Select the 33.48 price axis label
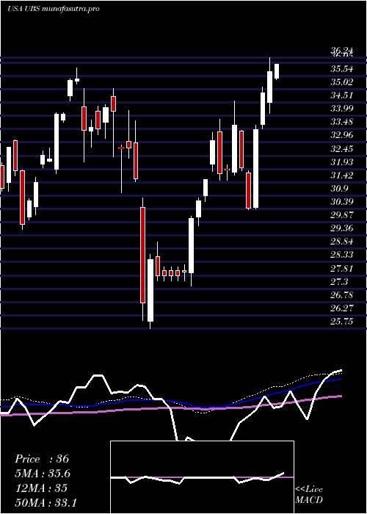The image size is (367, 514). coord(341,123)
